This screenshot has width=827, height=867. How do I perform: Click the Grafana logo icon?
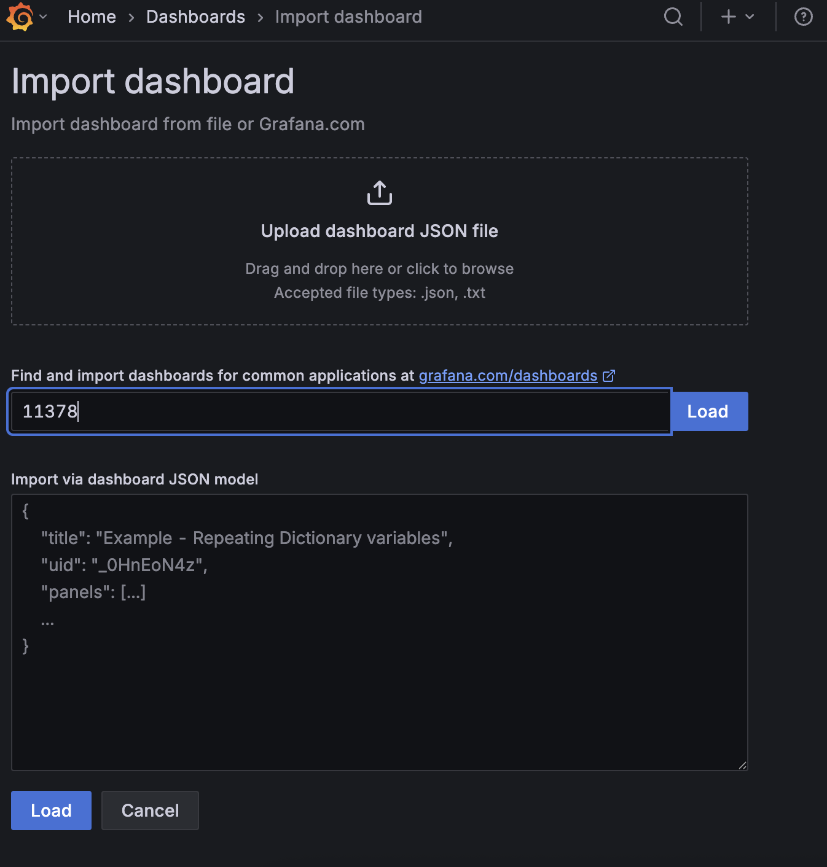click(20, 17)
